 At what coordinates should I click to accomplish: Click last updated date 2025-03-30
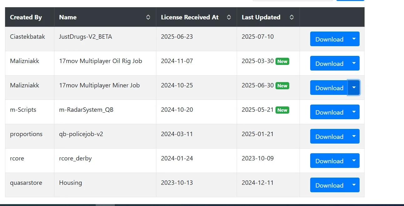click(258, 61)
